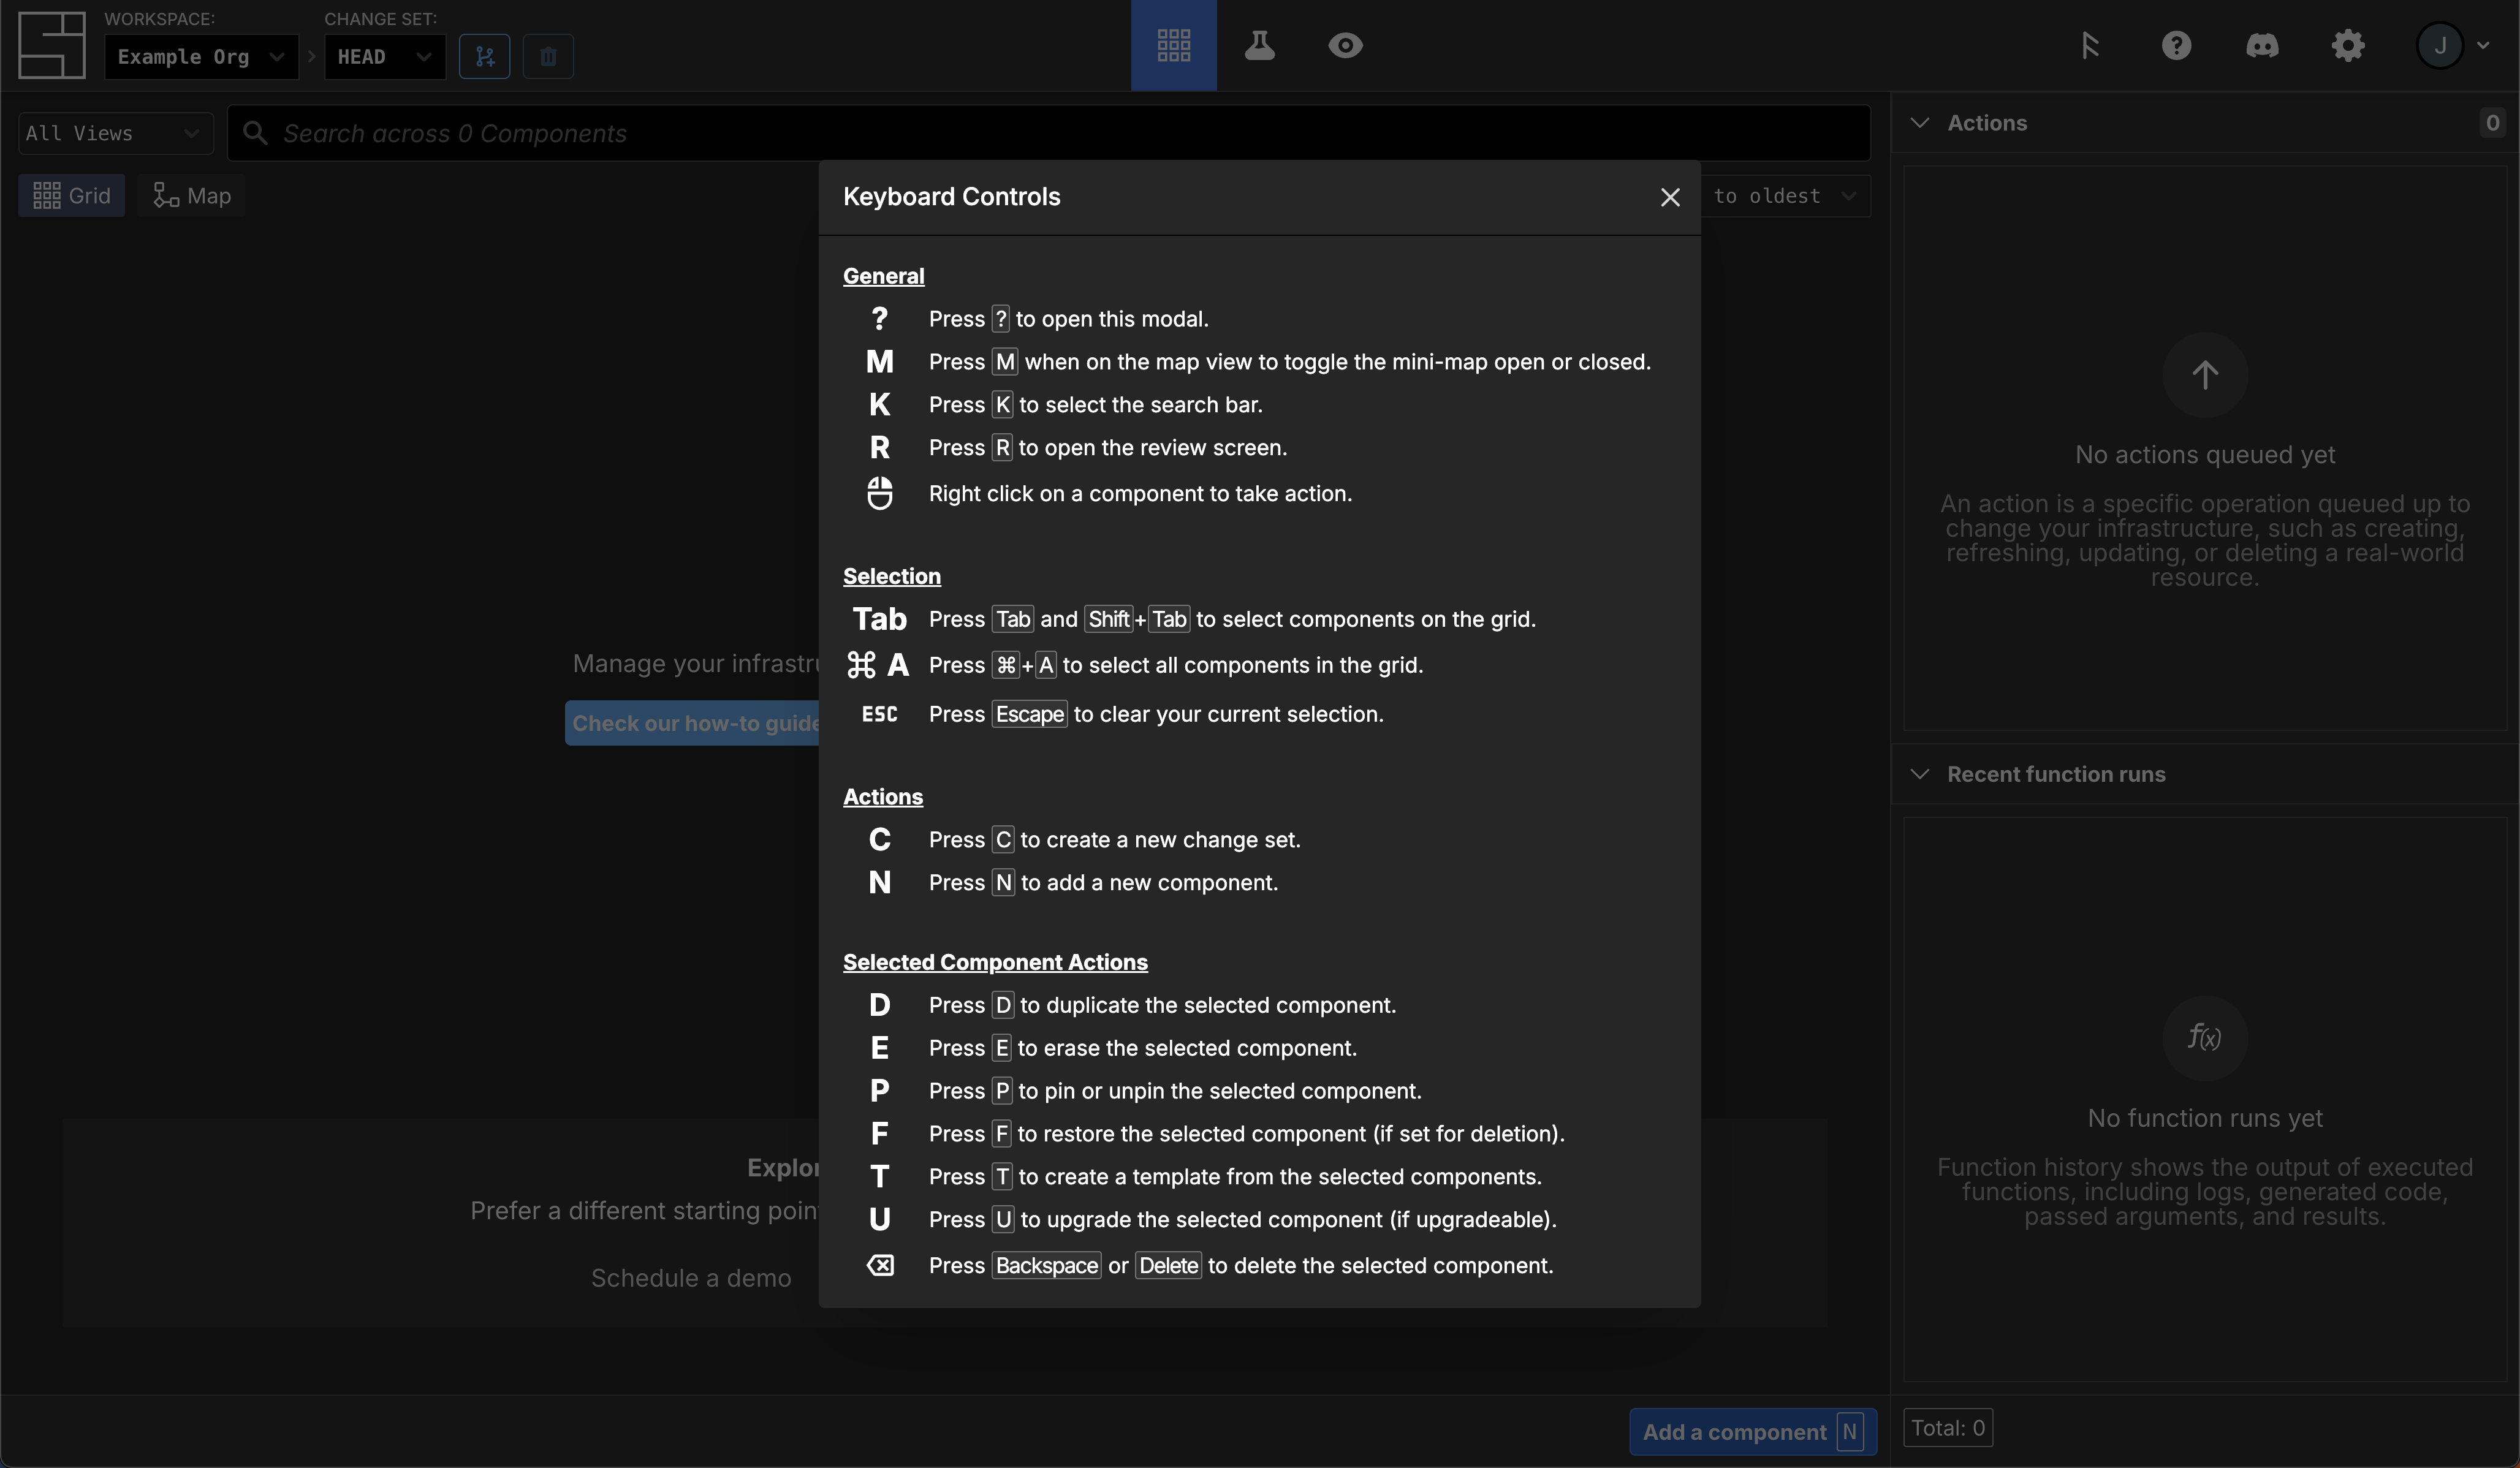Click the General section heading

[883, 276]
